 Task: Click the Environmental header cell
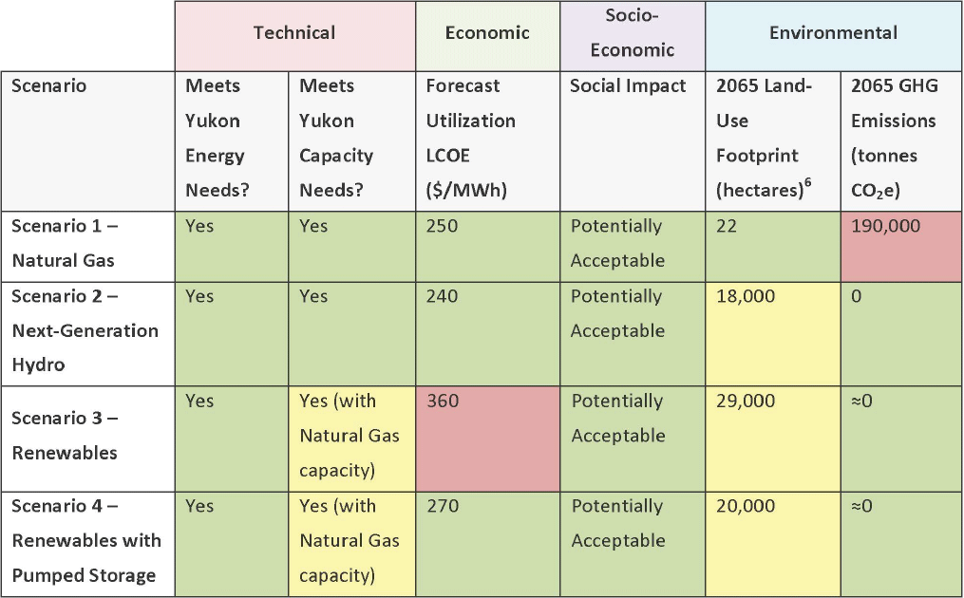(833, 33)
